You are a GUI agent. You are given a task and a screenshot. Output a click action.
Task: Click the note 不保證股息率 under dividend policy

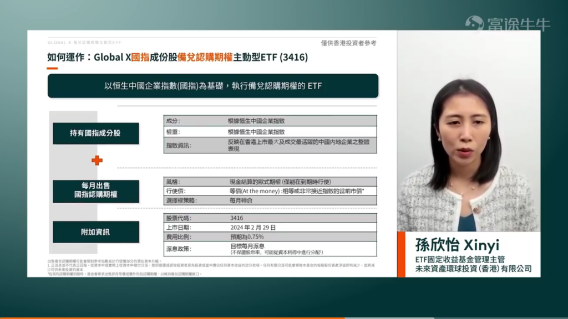[277, 252]
